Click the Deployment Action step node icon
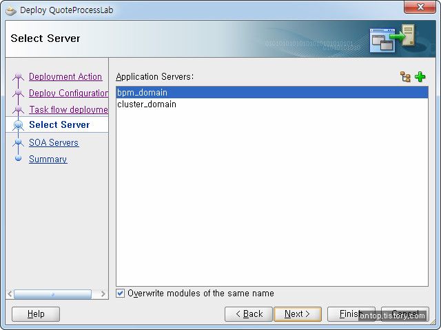This screenshot has width=441, height=330. click(x=19, y=76)
